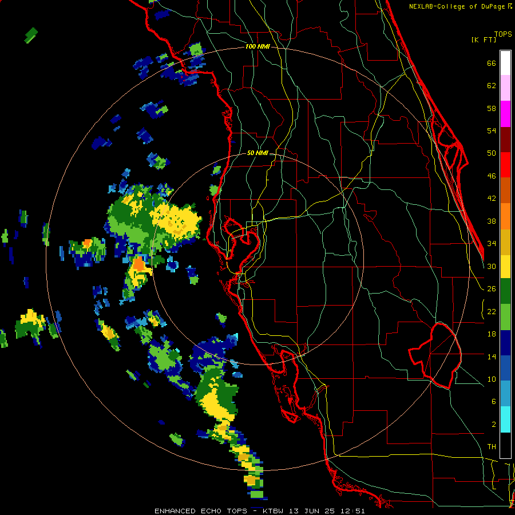Click the 10 value on the scale
This screenshot has height=515, width=515.
point(492,379)
